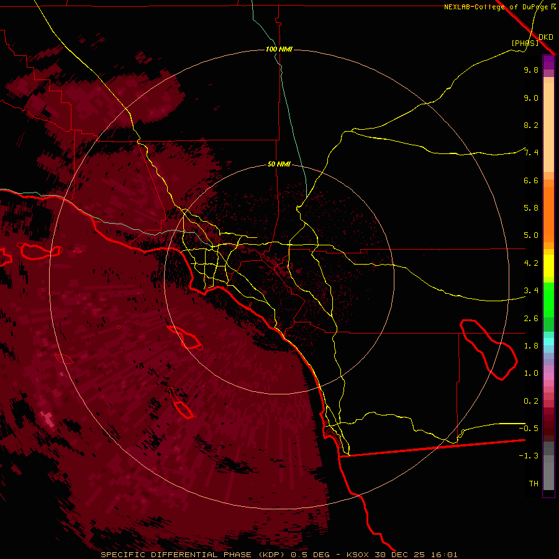Click the pink segment of the color bar
559x559 pixels.
click(x=548, y=376)
